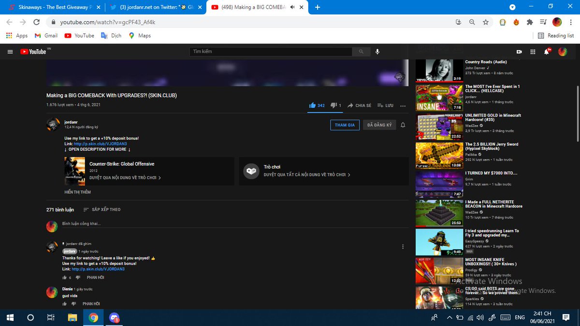
Task: Click the zoom magnifier in address bar
Action: click(x=472, y=22)
